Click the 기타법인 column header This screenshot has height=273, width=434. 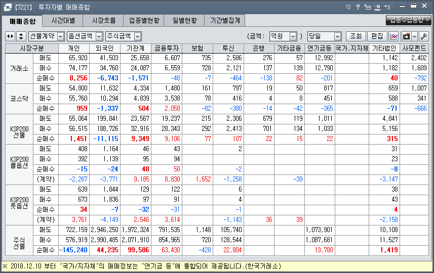[x=384, y=49]
